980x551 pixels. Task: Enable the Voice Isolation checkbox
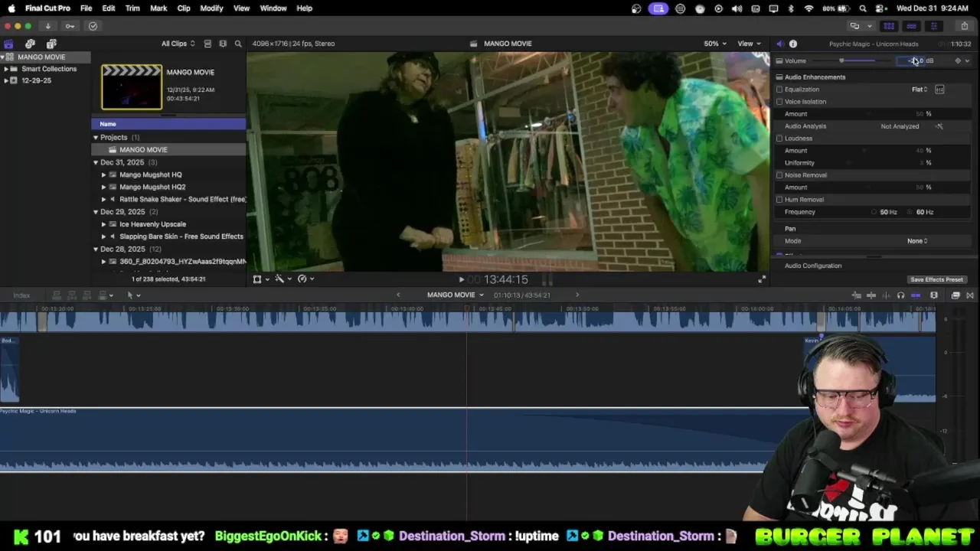coord(779,102)
